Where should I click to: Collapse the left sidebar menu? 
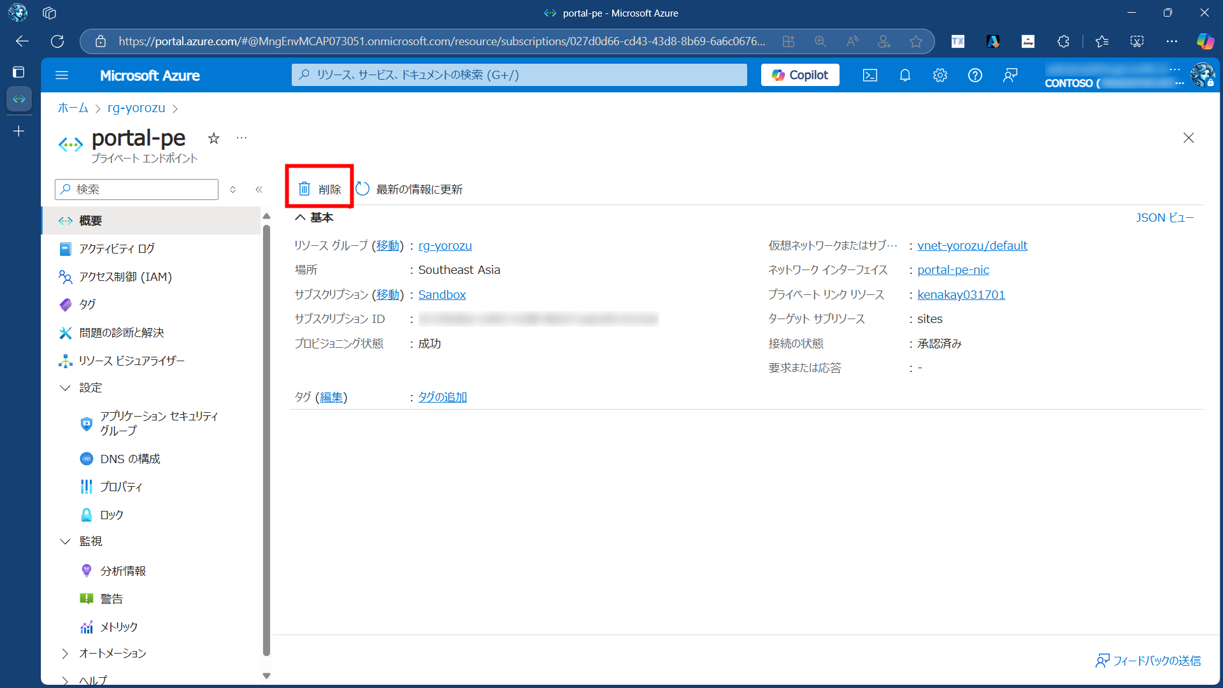click(259, 189)
